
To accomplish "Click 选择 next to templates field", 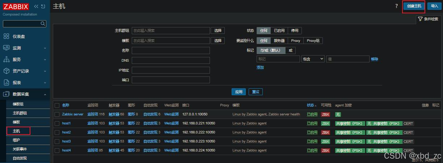I will tap(218, 41).
